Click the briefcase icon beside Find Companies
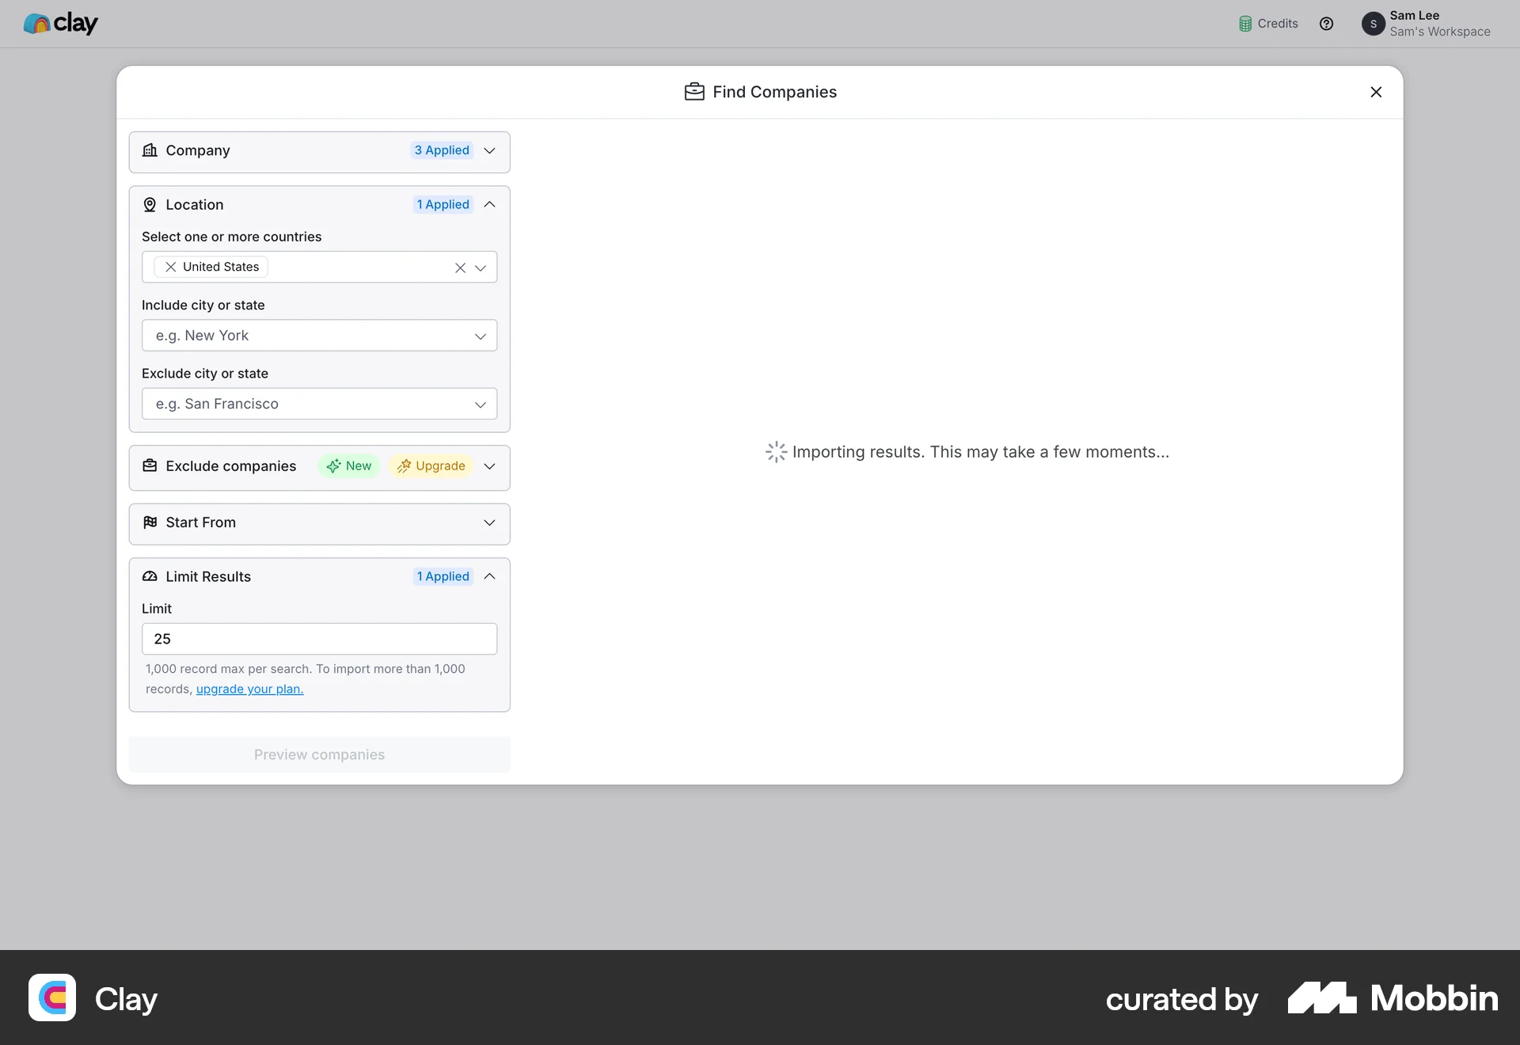Viewport: 1520px width, 1045px height. click(x=693, y=91)
